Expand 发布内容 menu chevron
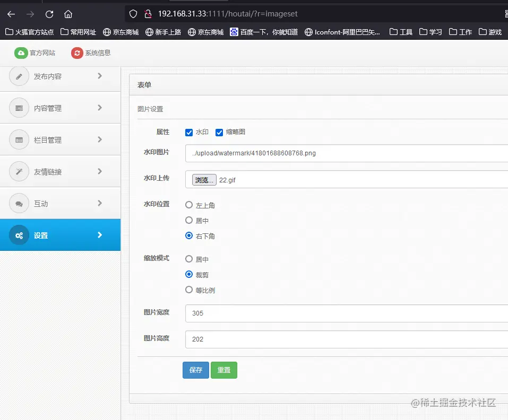The width and height of the screenshot is (508, 420). [100, 76]
